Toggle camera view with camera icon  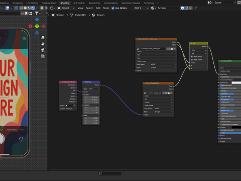pyautogui.click(x=43, y=50)
